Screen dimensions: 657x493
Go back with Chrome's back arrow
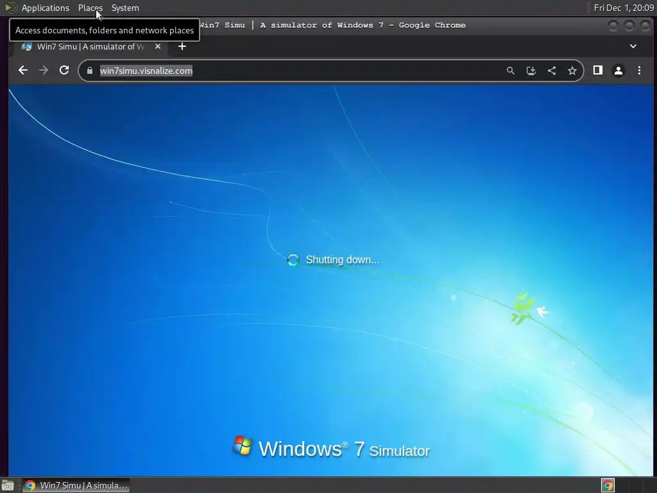click(x=23, y=71)
